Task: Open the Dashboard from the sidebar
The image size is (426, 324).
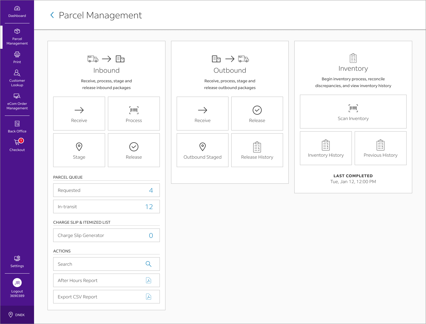Action: (17, 12)
